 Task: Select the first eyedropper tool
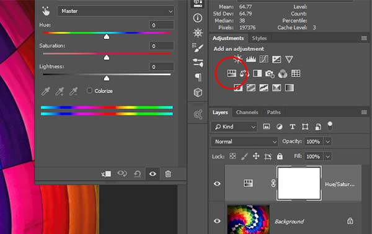click(45, 91)
